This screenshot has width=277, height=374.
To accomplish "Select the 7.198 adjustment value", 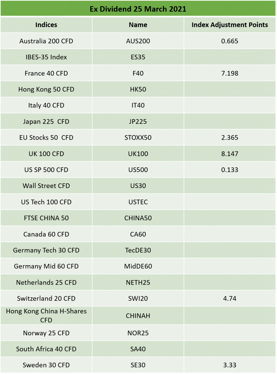I will coord(230,73).
